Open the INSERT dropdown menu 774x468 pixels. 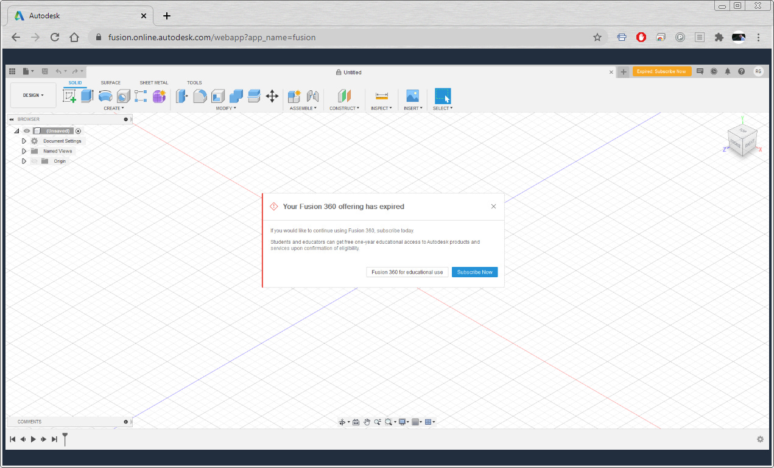pos(413,108)
